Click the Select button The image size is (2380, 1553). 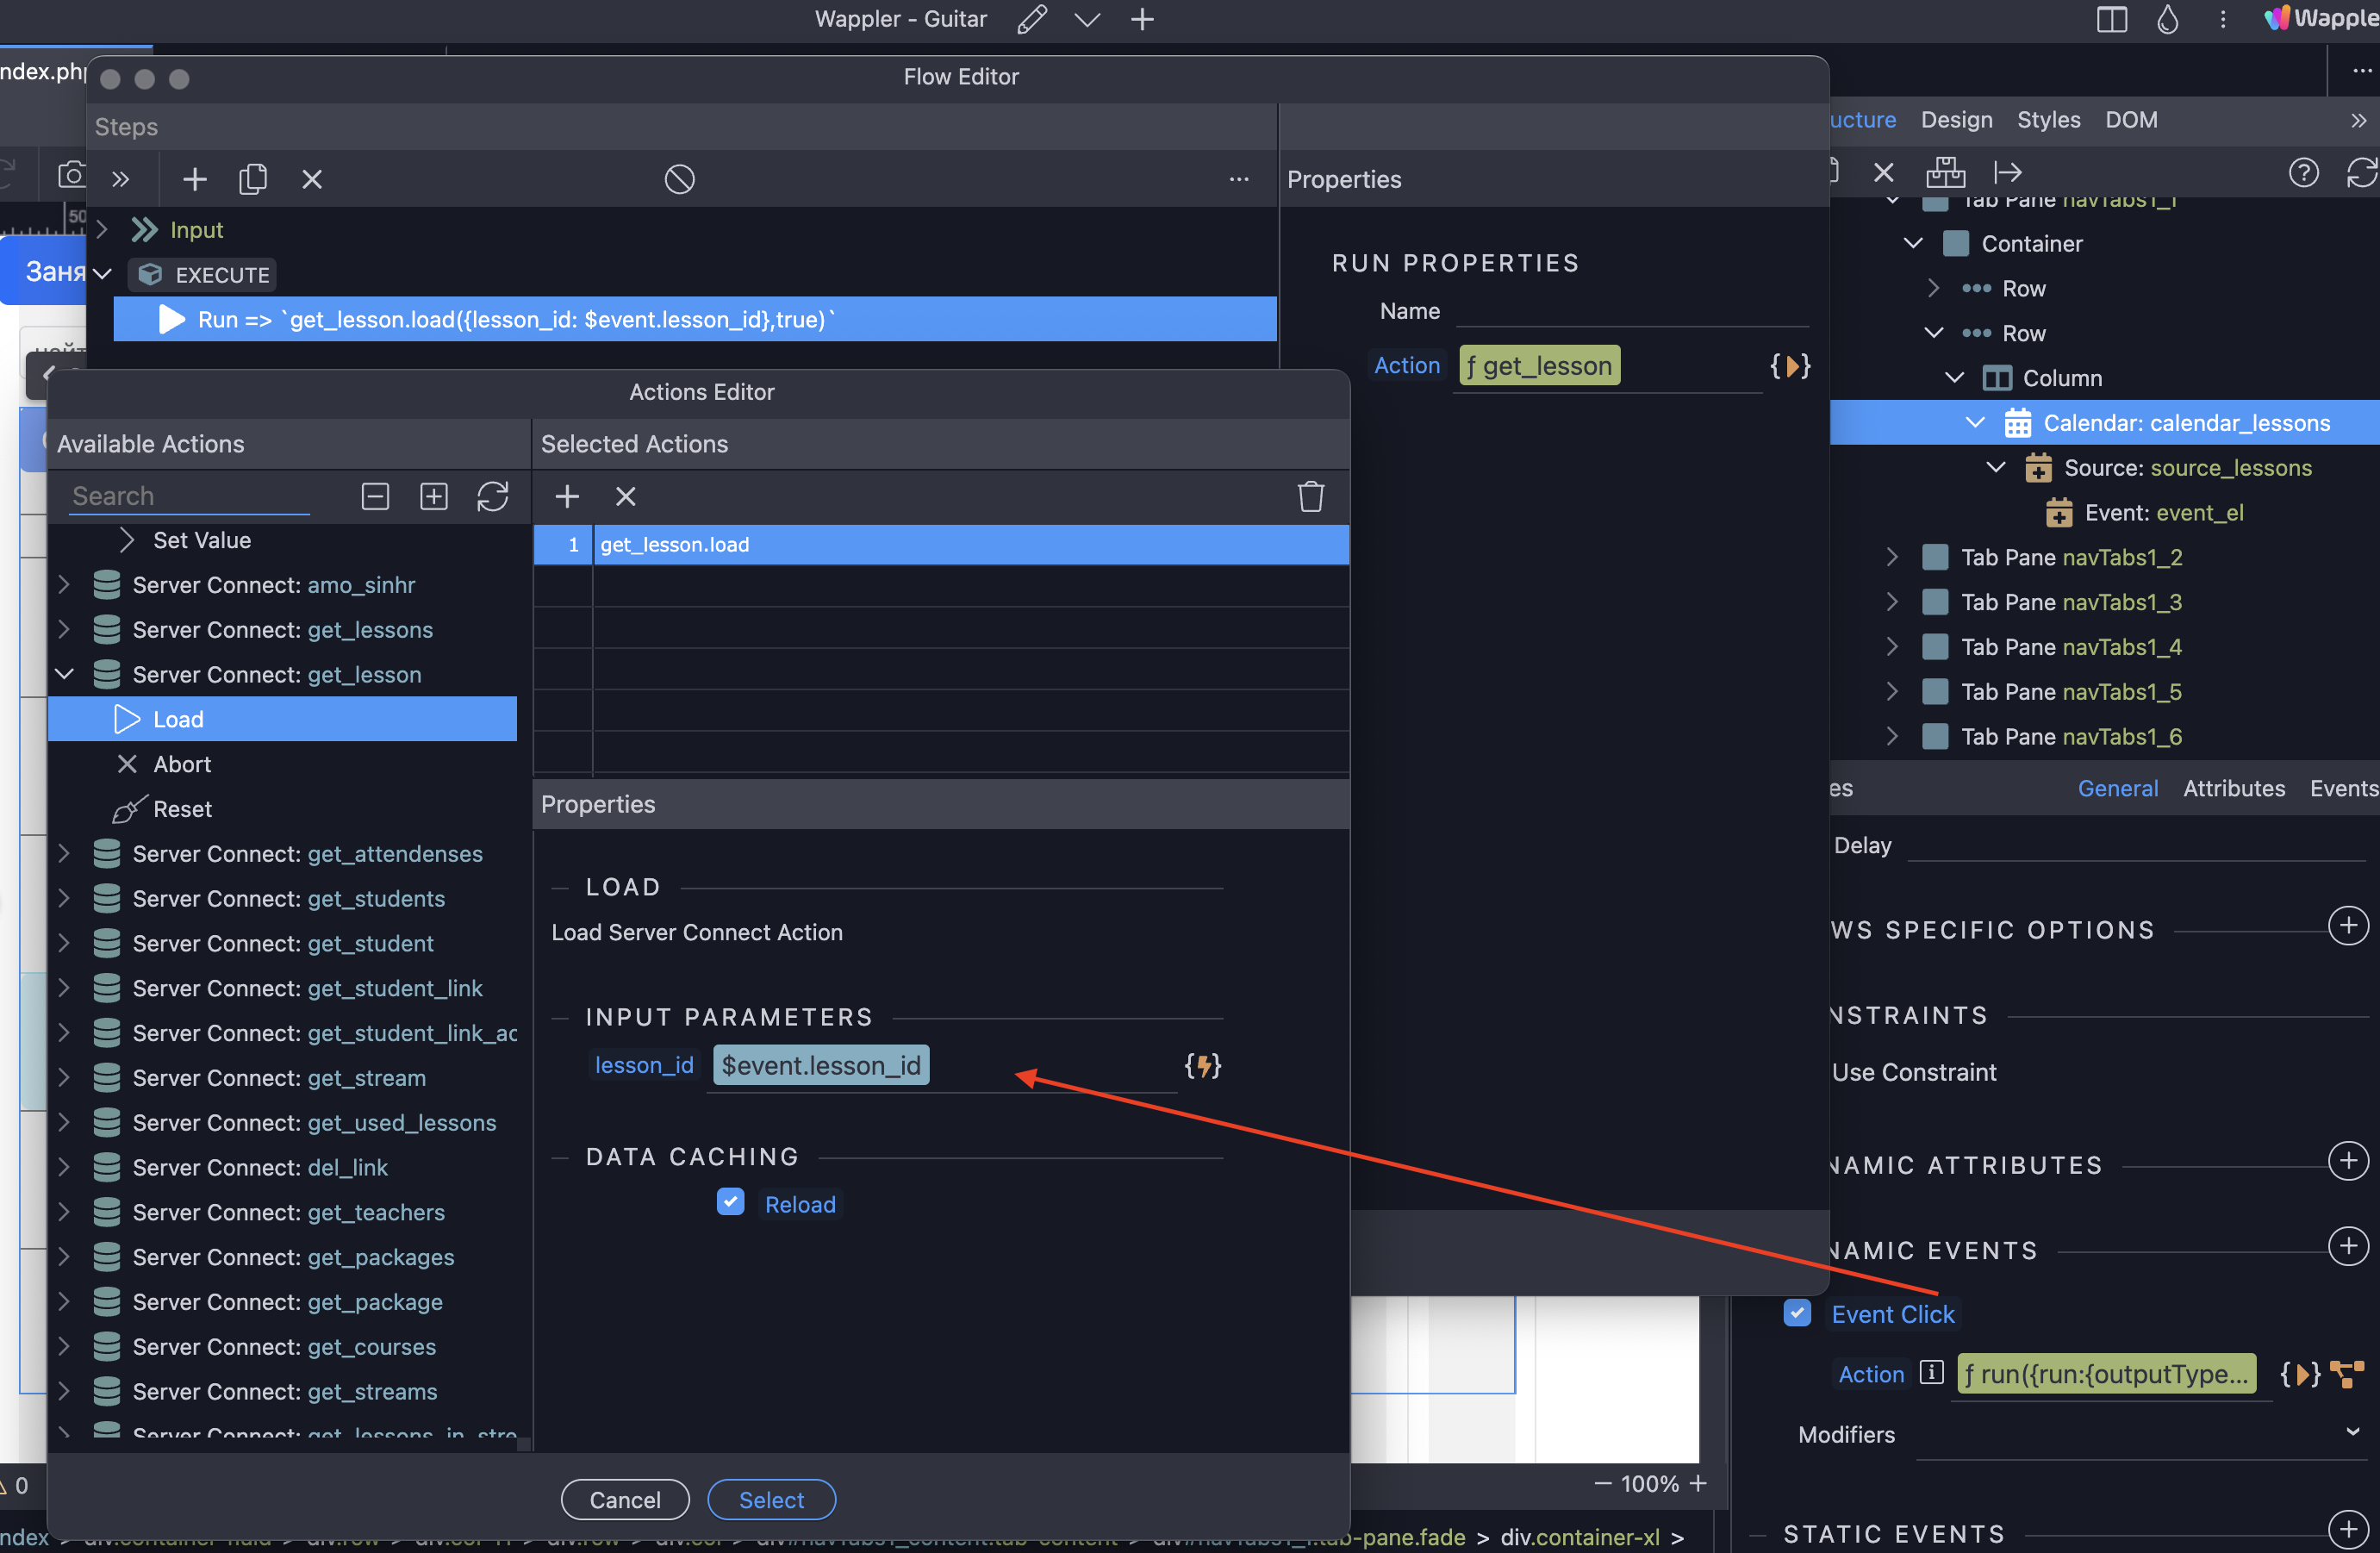coord(771,1499)
